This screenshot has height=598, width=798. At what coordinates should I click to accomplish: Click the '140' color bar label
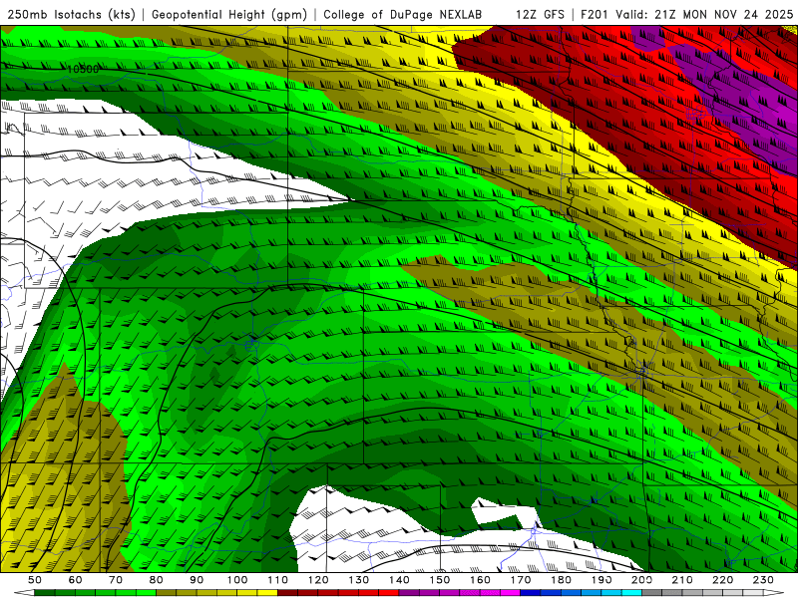pyautogui.click(x=400, y=580)
